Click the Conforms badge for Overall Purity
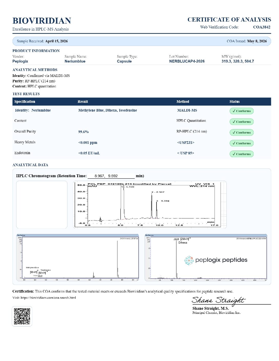This screenshot has height=361, width=279. pos(242,133)
